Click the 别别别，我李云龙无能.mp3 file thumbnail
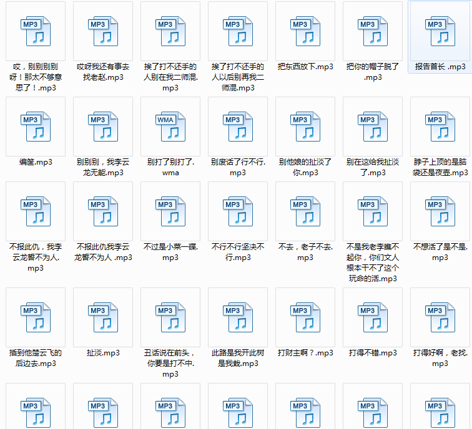Screen dimensions: 472x429 [x=103, y=127]
